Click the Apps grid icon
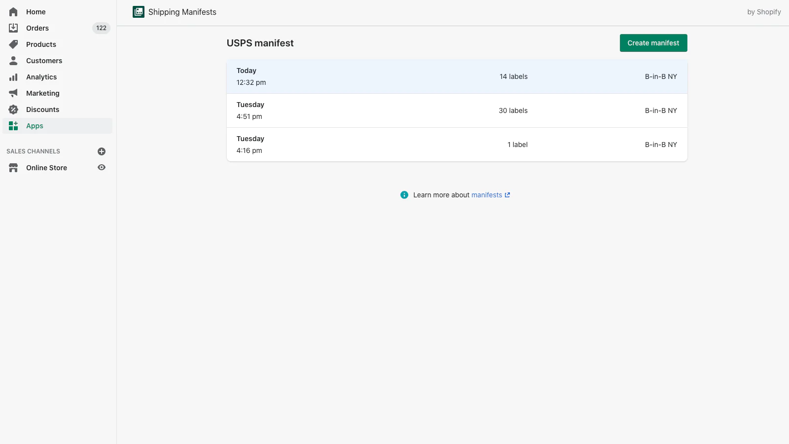 pos(13,126)
